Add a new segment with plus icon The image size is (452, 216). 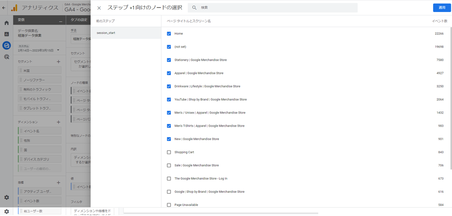pos(58,62)
